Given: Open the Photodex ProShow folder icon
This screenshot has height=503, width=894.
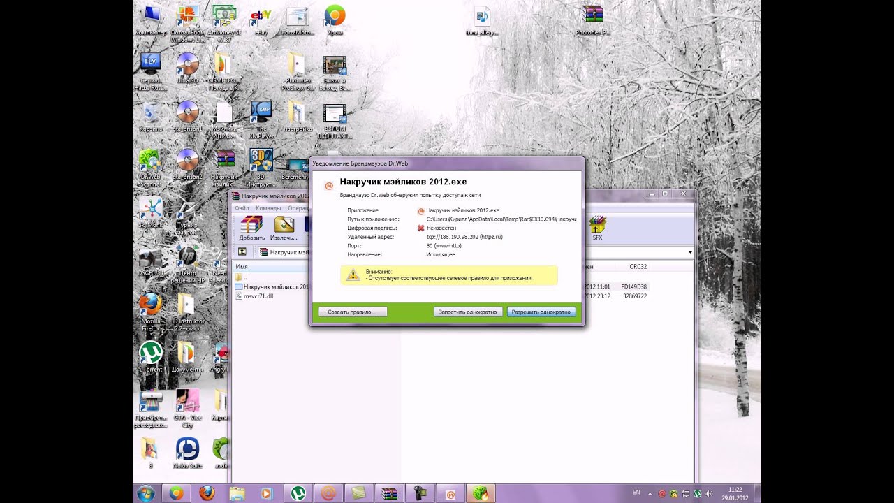Looking at the screenshot, I should coord(298,72).
